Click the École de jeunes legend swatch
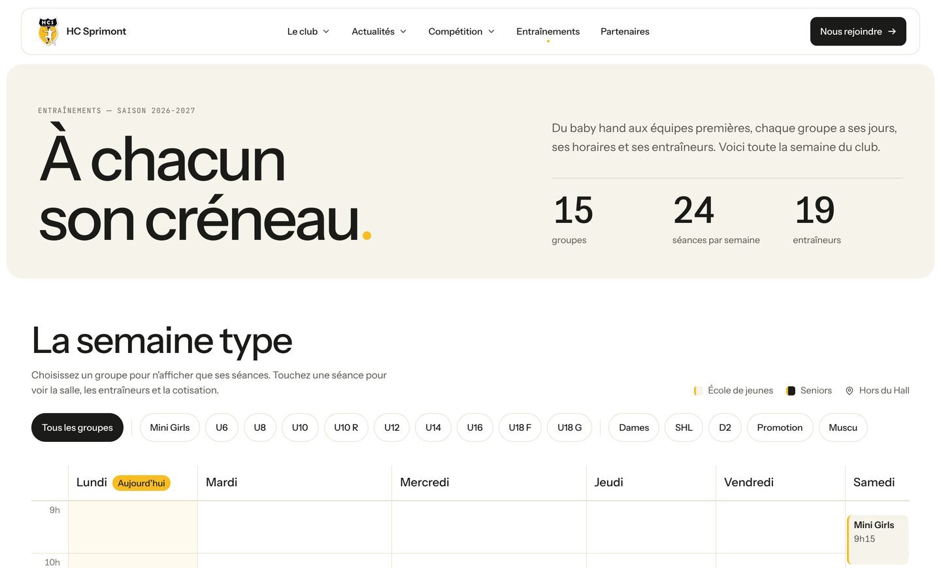 (698, 391)
